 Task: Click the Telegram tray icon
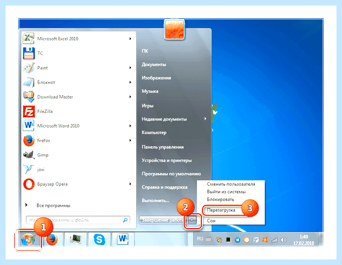[237, 240]
